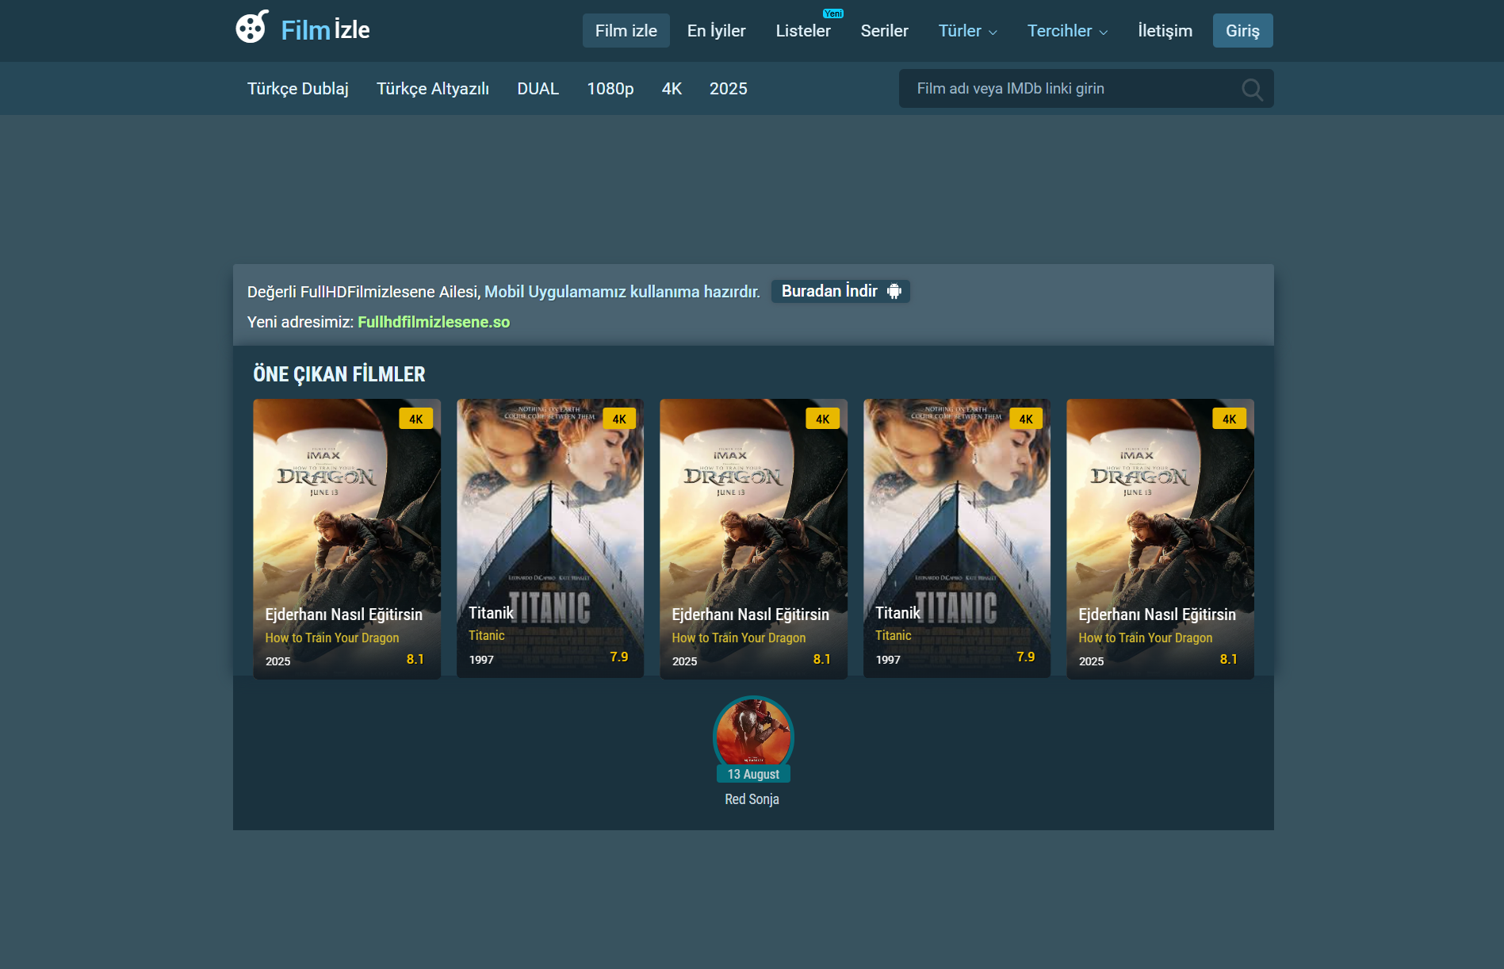Open the Listeler section

pyautogui.click(x=803, y=30)
